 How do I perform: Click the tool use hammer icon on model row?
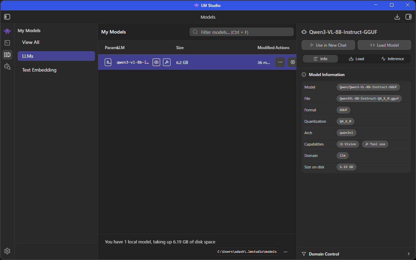click(x=167, y=62)
